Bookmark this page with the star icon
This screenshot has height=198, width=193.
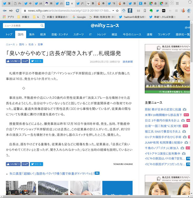[117, 11]
